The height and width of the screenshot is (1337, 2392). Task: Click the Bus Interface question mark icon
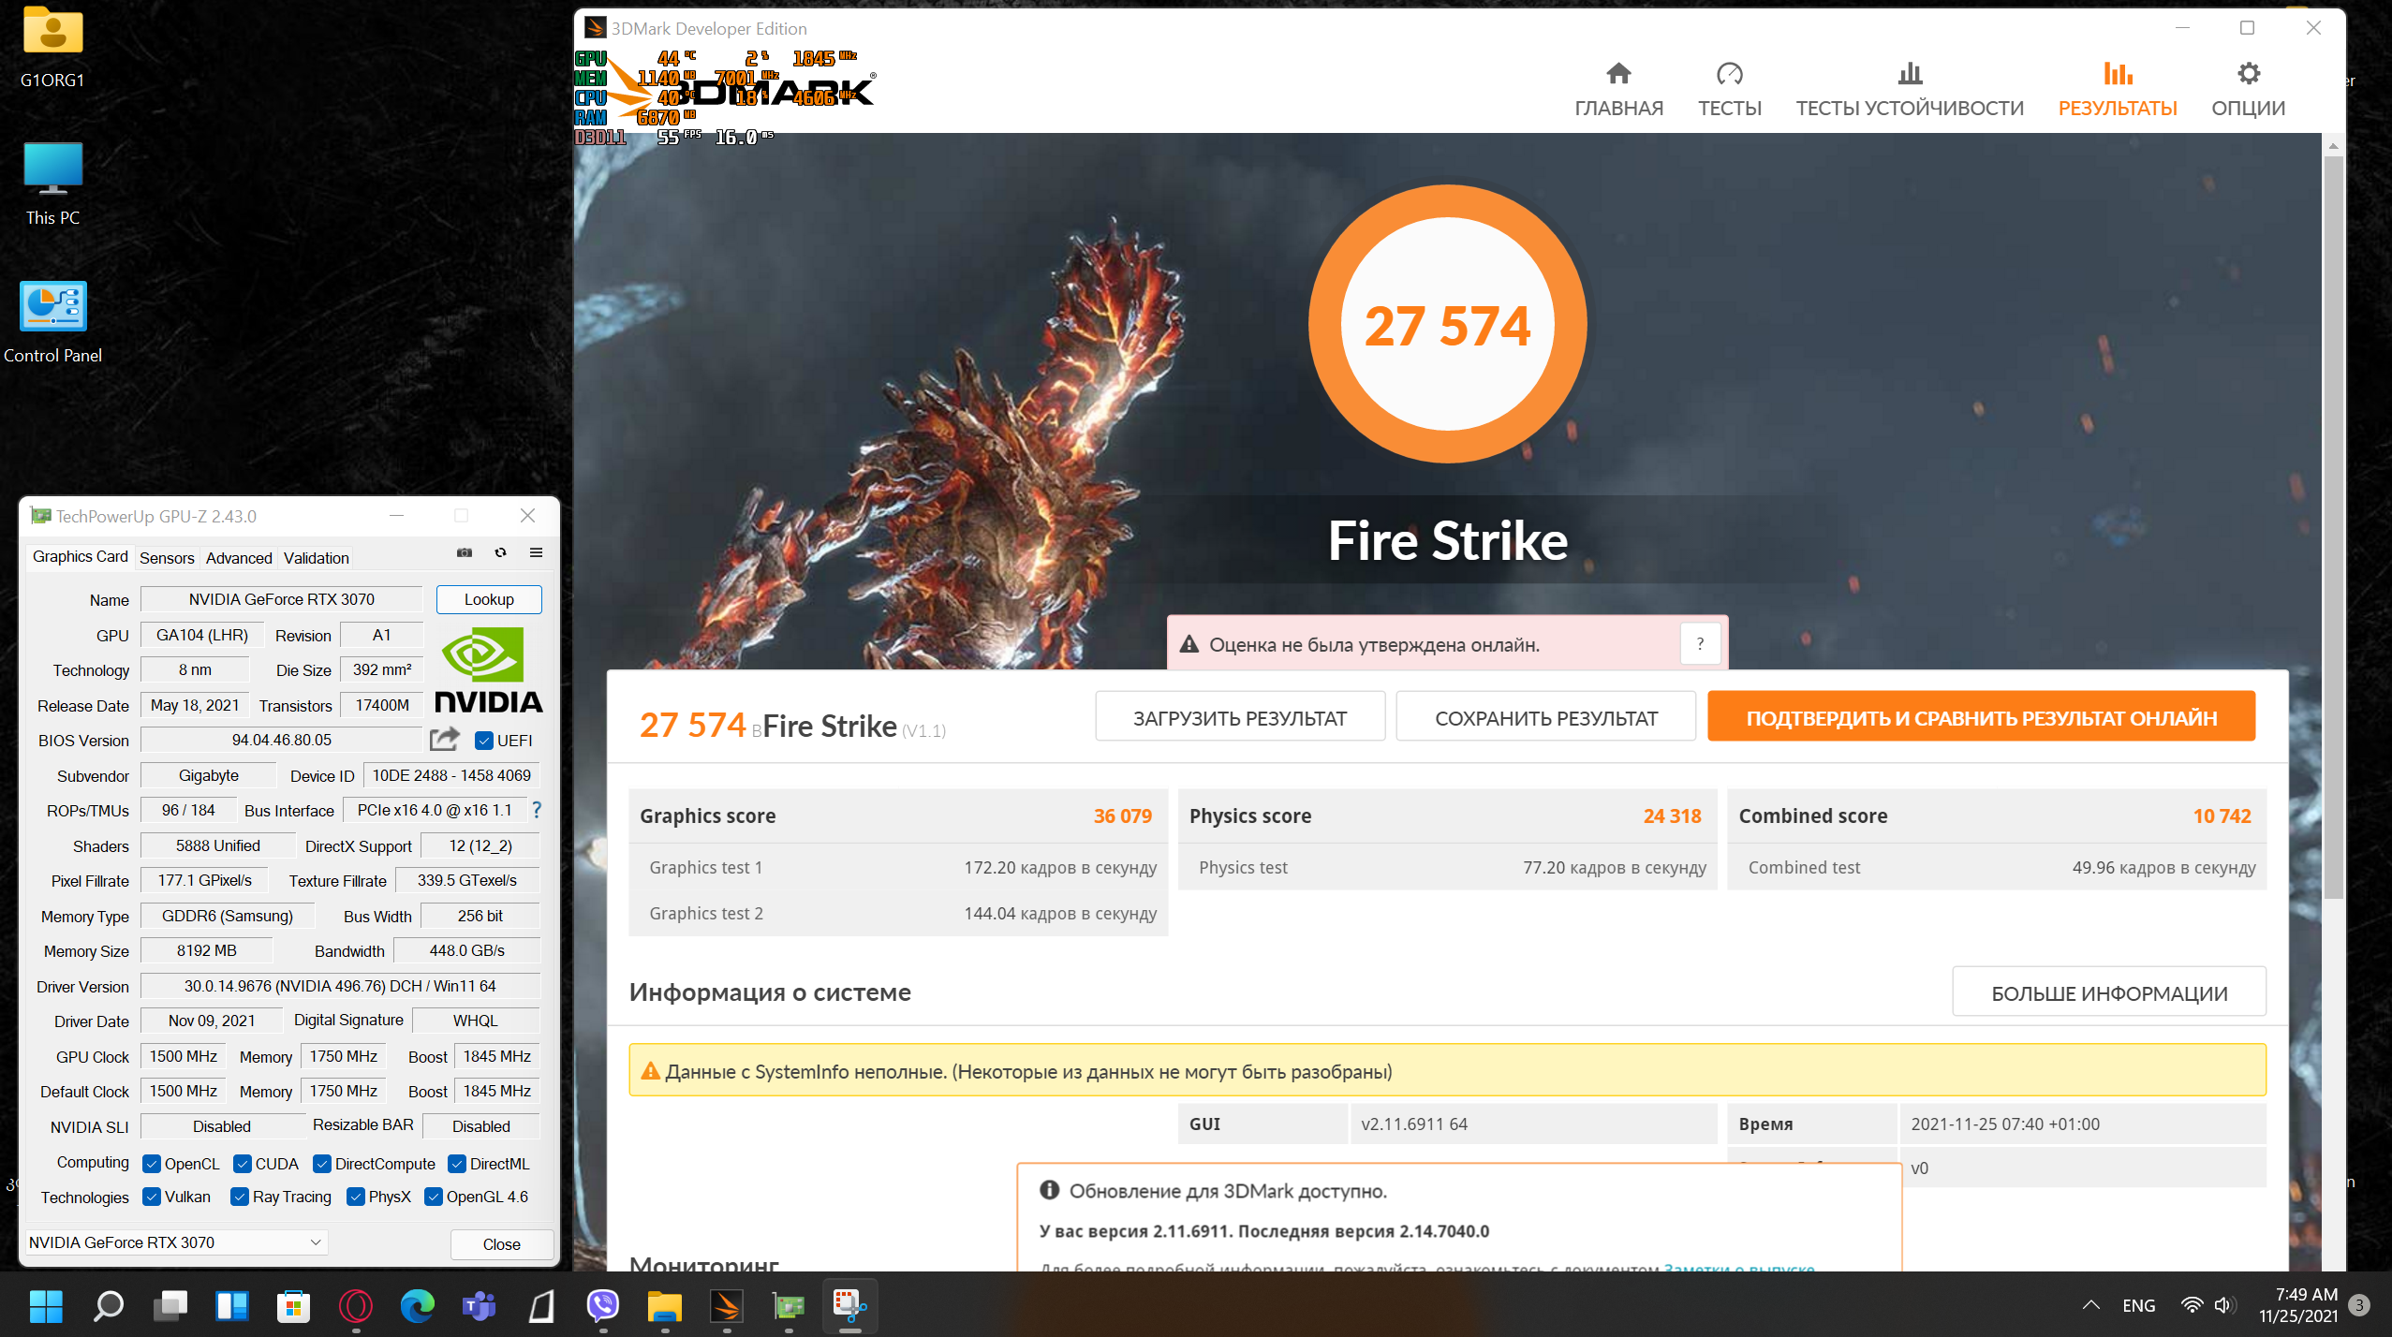[x=537, y=809]
